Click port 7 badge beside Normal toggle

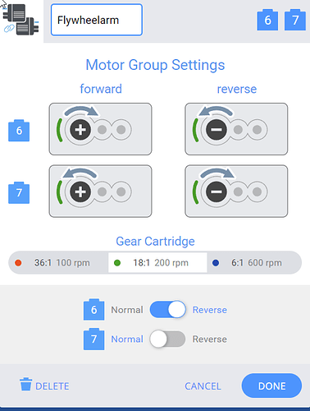(93, 339)
